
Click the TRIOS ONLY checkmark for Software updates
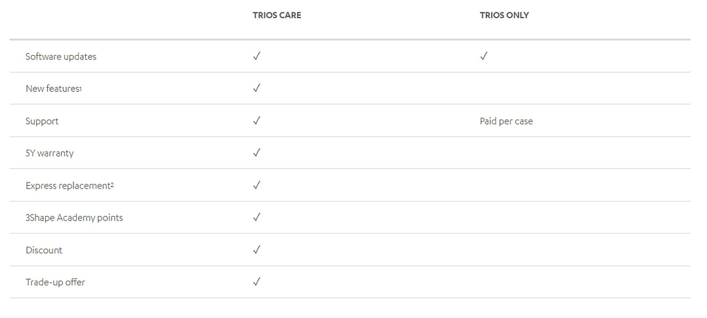point(483,56)
